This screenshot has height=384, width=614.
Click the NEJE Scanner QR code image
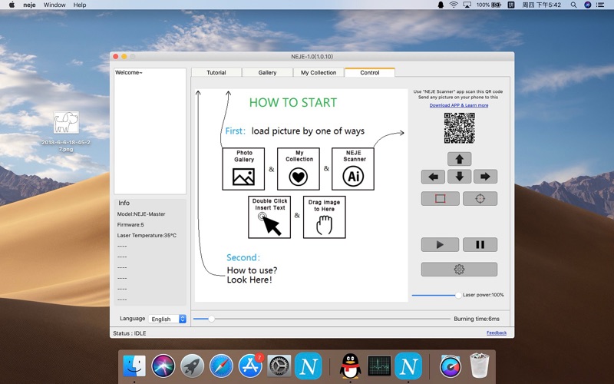459,128
